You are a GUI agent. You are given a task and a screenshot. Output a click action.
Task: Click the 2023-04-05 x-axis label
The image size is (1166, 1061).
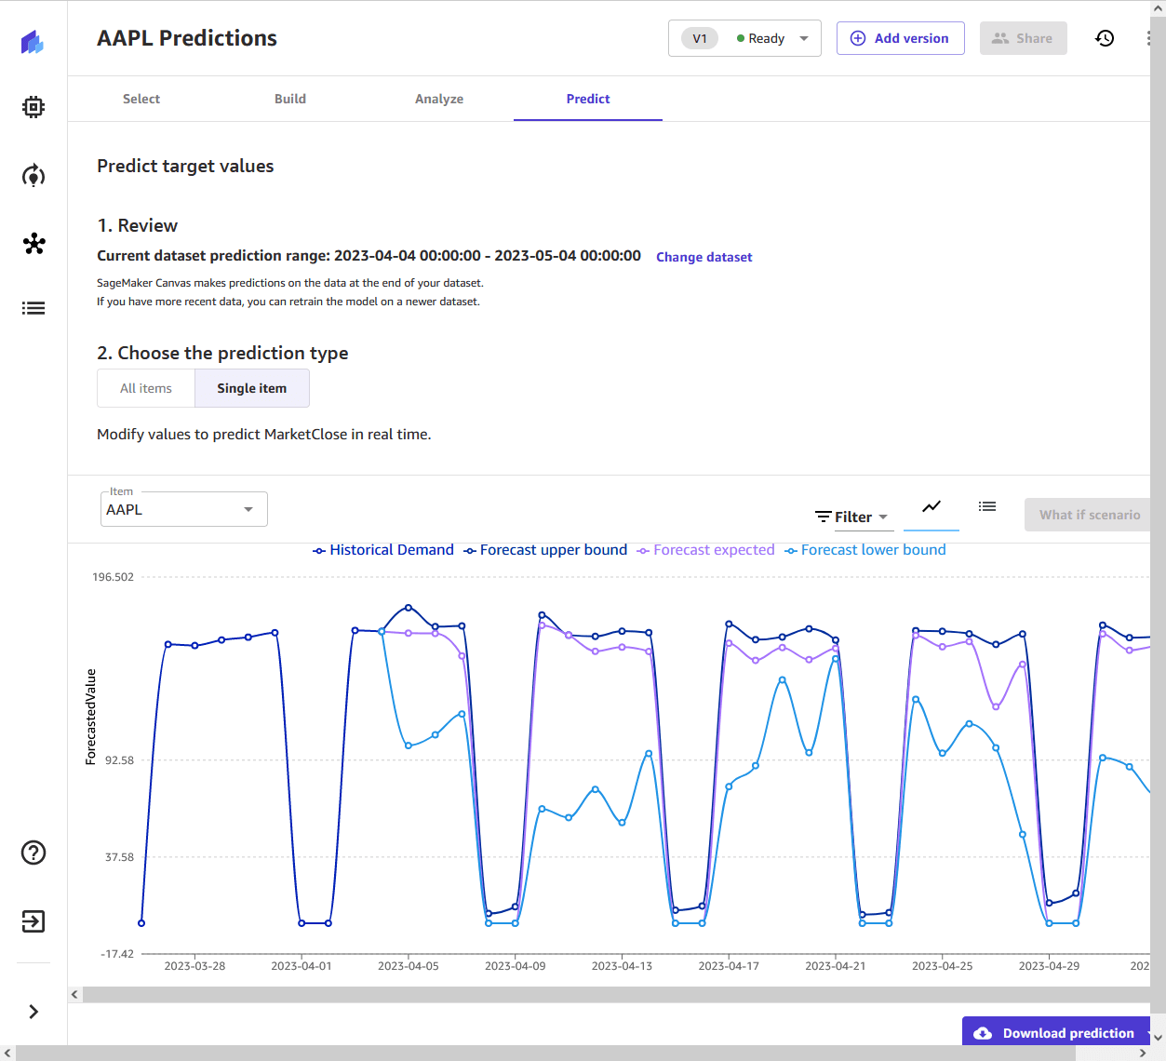click(x=408, y=966)
